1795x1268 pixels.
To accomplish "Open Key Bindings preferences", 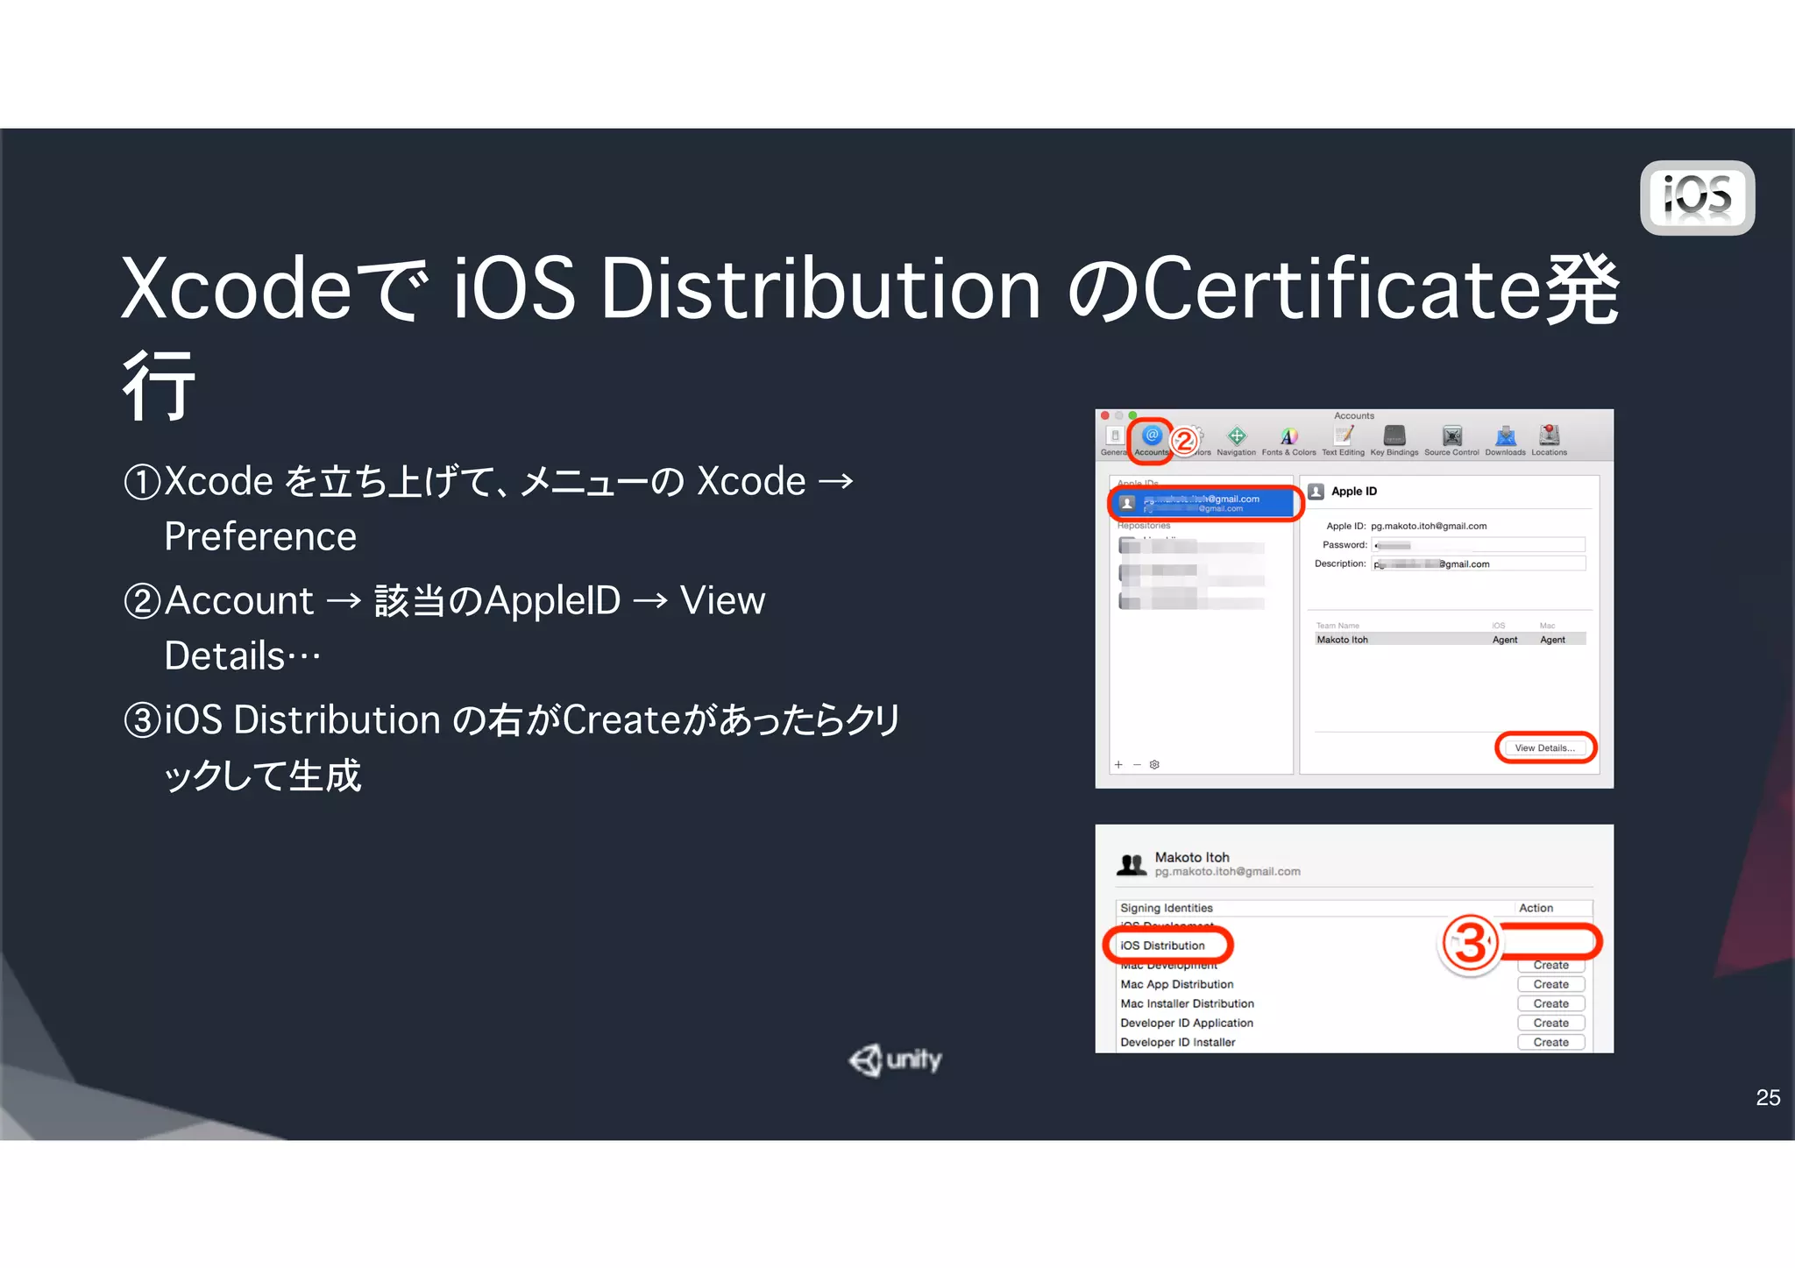I will point(1394,441).
